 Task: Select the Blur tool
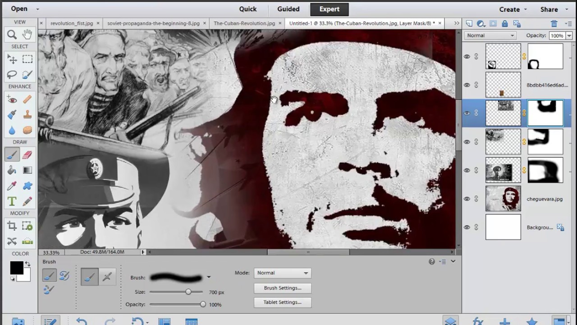click(x=12, y=130)
